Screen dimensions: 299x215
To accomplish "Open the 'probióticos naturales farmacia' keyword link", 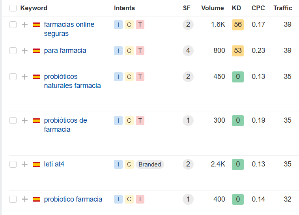I will (72, 81).
